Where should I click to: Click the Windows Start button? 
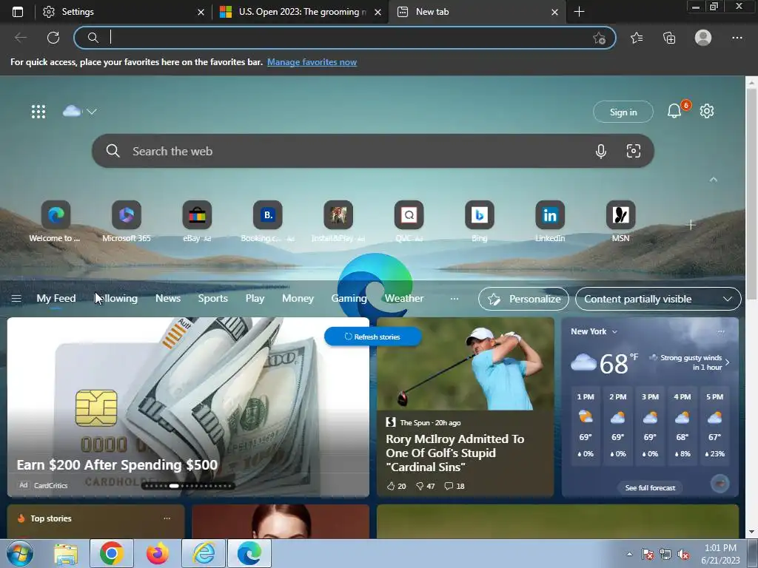[x=20, y=553]
